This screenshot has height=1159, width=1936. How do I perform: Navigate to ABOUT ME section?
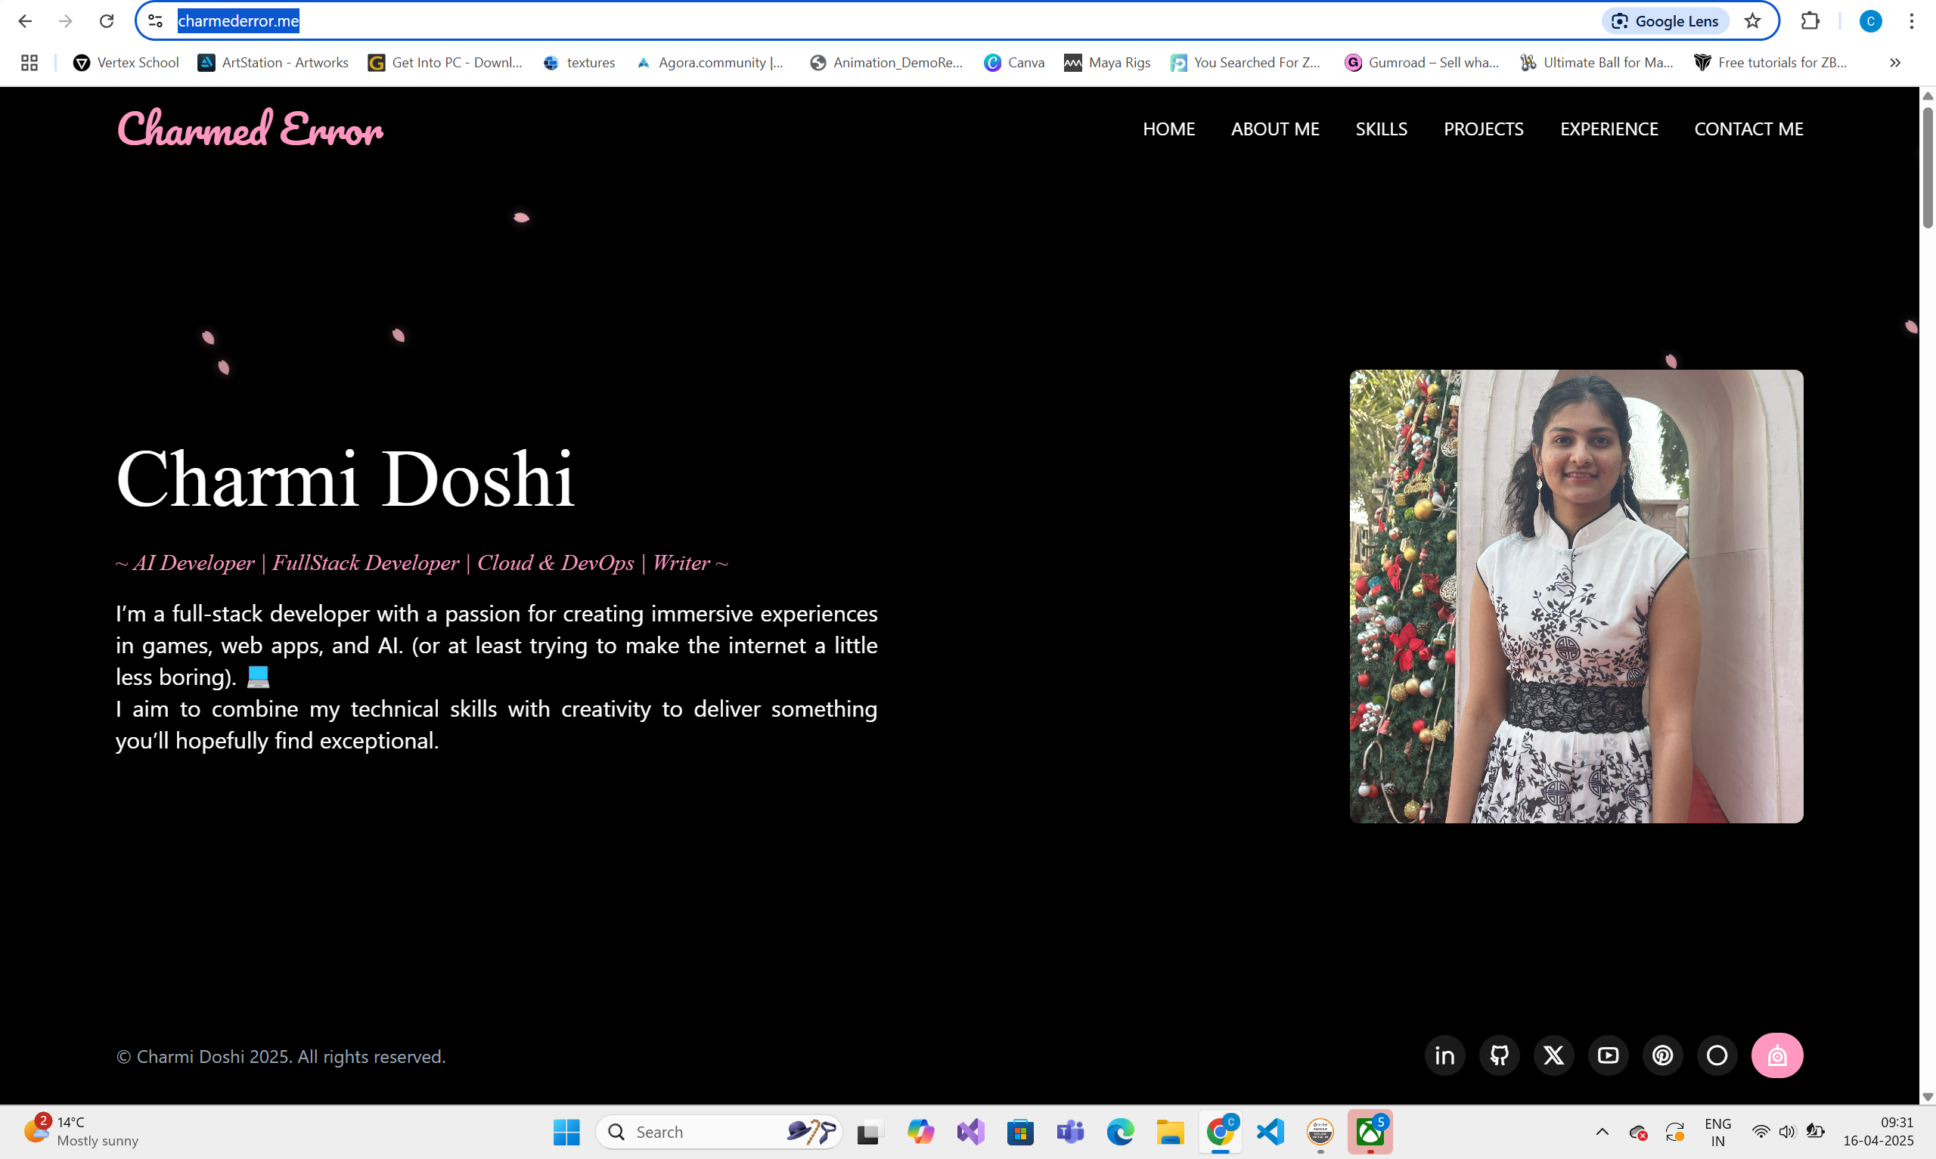[x=1274, y=129]
